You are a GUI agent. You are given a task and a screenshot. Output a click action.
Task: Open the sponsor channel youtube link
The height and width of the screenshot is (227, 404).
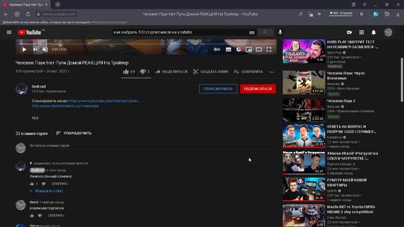pos(105,101)
